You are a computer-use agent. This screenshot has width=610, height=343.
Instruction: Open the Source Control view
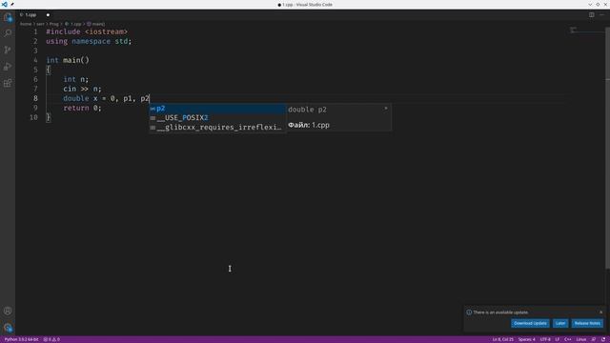(8, 50)
